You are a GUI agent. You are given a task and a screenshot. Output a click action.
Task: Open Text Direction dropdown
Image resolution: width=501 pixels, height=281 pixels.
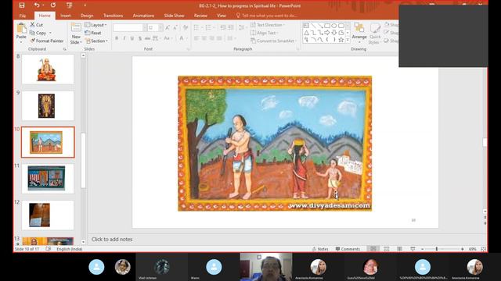(268, 25)
